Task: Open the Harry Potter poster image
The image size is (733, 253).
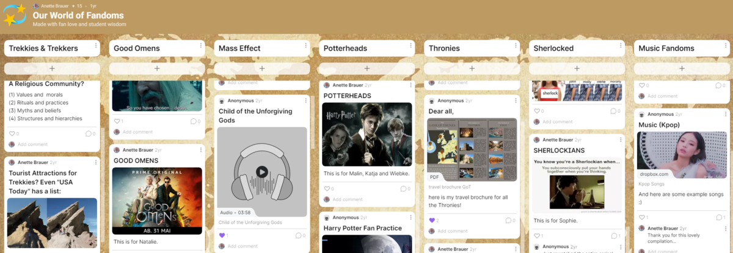Action: (367, 135)
